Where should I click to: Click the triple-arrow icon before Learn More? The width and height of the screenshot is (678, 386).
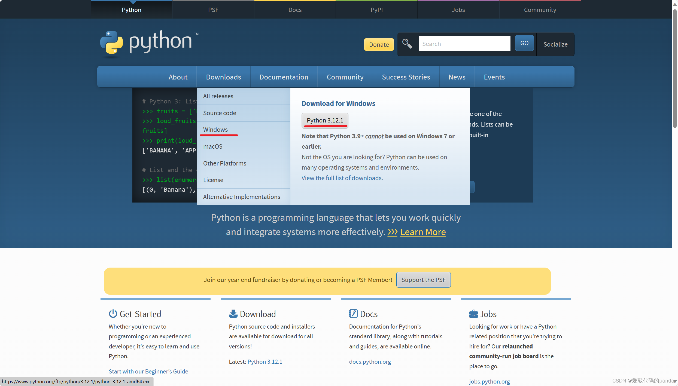pyautogui.click(x=393, y=232)
